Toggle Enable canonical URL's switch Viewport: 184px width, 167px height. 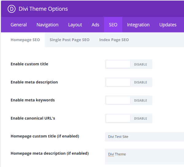click(x=128, y=118)
